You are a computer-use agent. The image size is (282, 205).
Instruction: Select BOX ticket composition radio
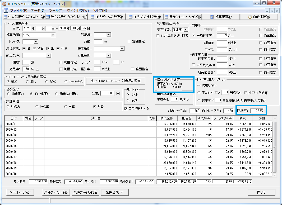click(47, 82)
